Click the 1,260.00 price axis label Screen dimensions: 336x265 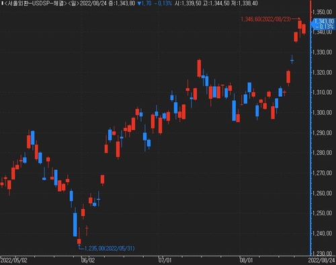[x=323, y=193]
